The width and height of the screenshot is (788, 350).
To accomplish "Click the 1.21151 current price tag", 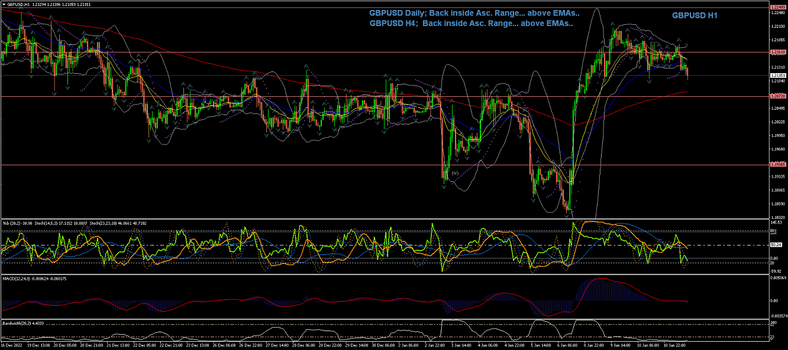I will (x=777, y=76).
